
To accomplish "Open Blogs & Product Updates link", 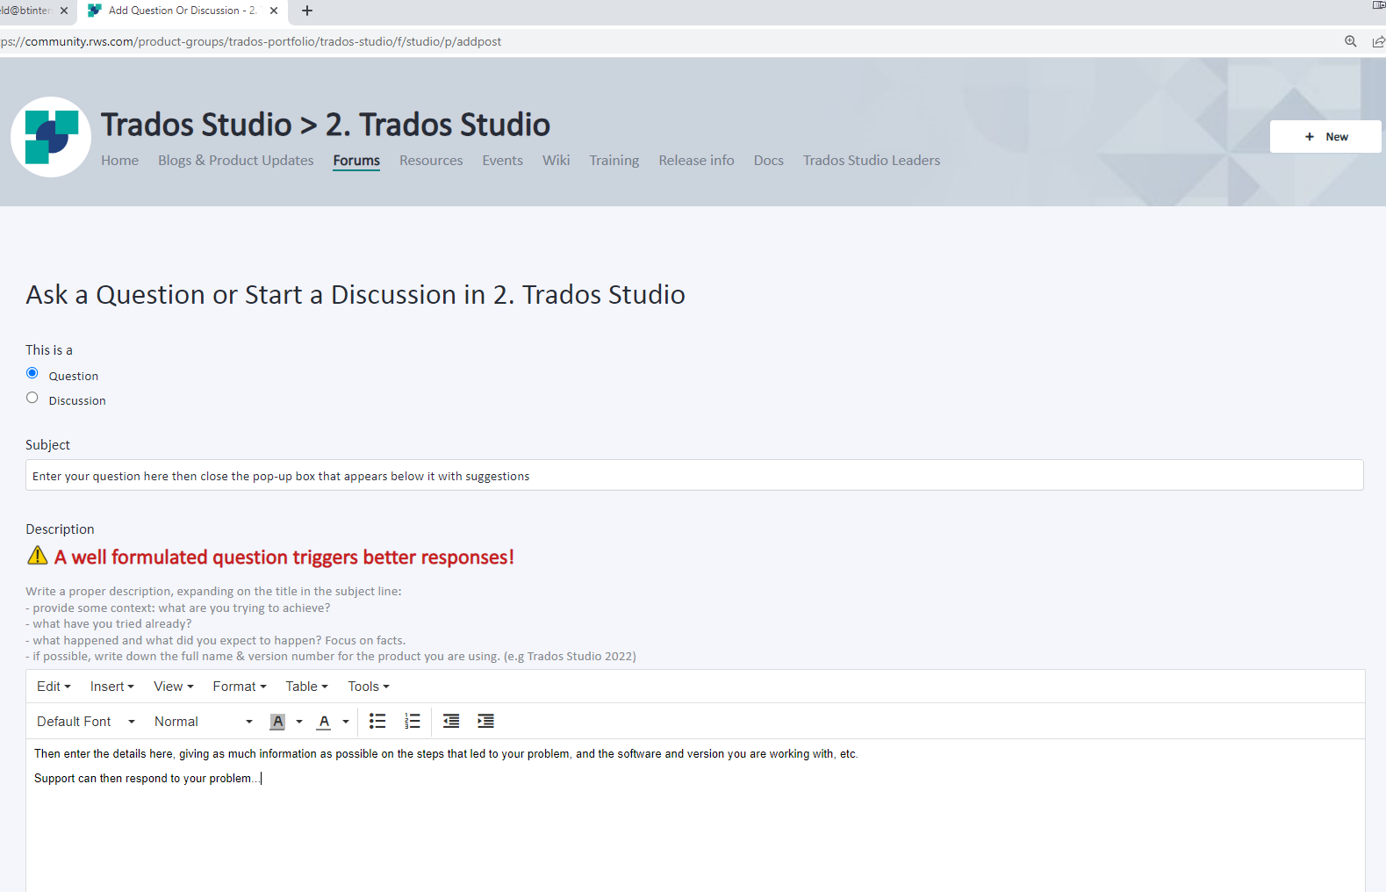I will (235, 161).
